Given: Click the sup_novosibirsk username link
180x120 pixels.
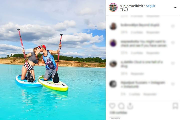Looking at the screenshot, I should [131, 6].
